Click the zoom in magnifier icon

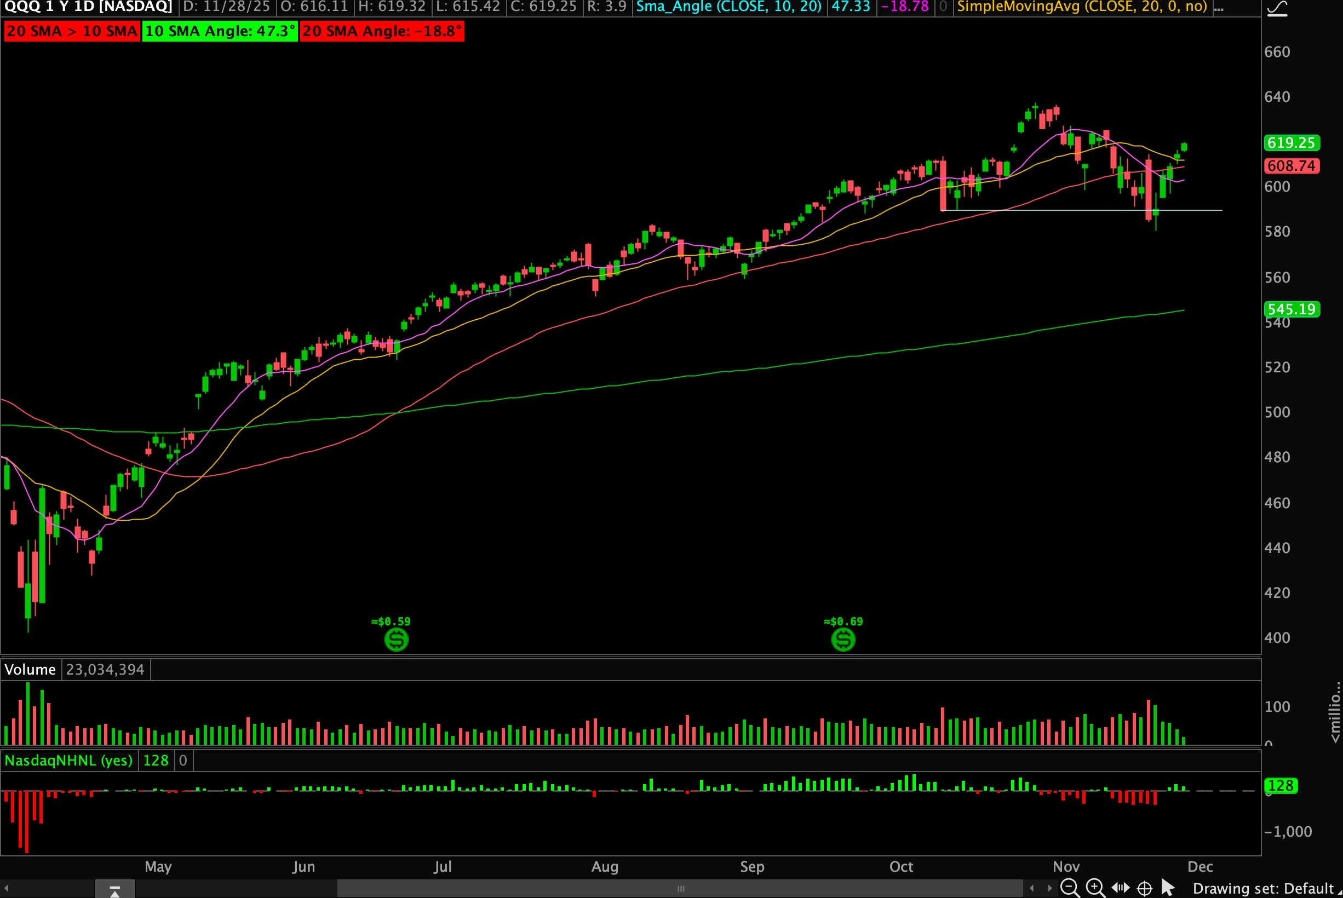[1095, 888]
